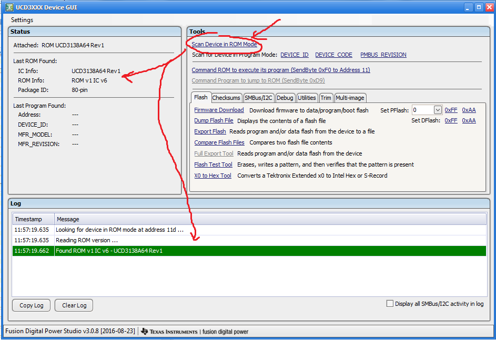Scan program mode using DEVICE_CODE
This screenshot has width=496, height=340.
coord(333,55)
